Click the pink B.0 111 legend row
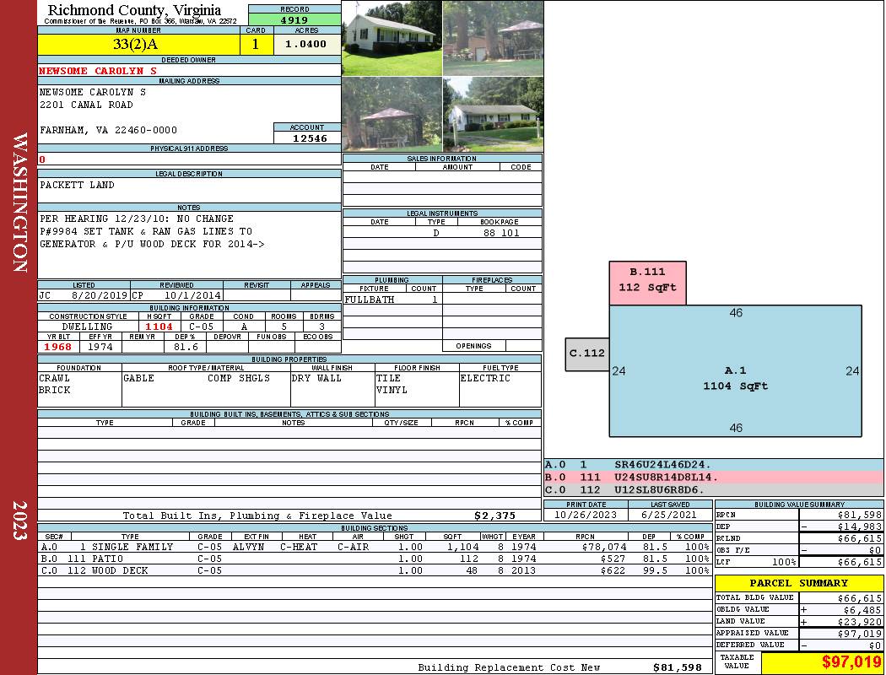 [x=713, y=477]
